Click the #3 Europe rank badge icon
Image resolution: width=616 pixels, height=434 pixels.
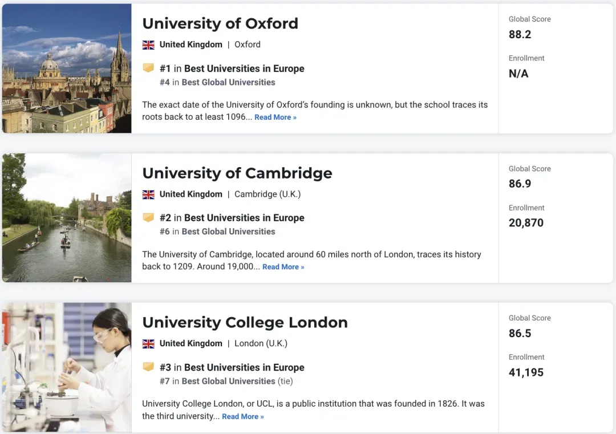pos(148,367)
